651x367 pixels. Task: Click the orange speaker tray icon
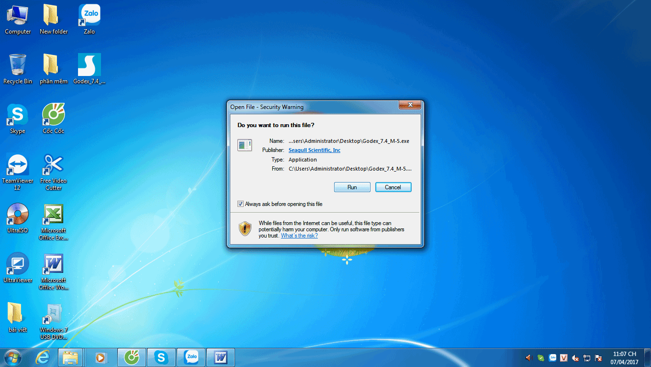(529, 357)
